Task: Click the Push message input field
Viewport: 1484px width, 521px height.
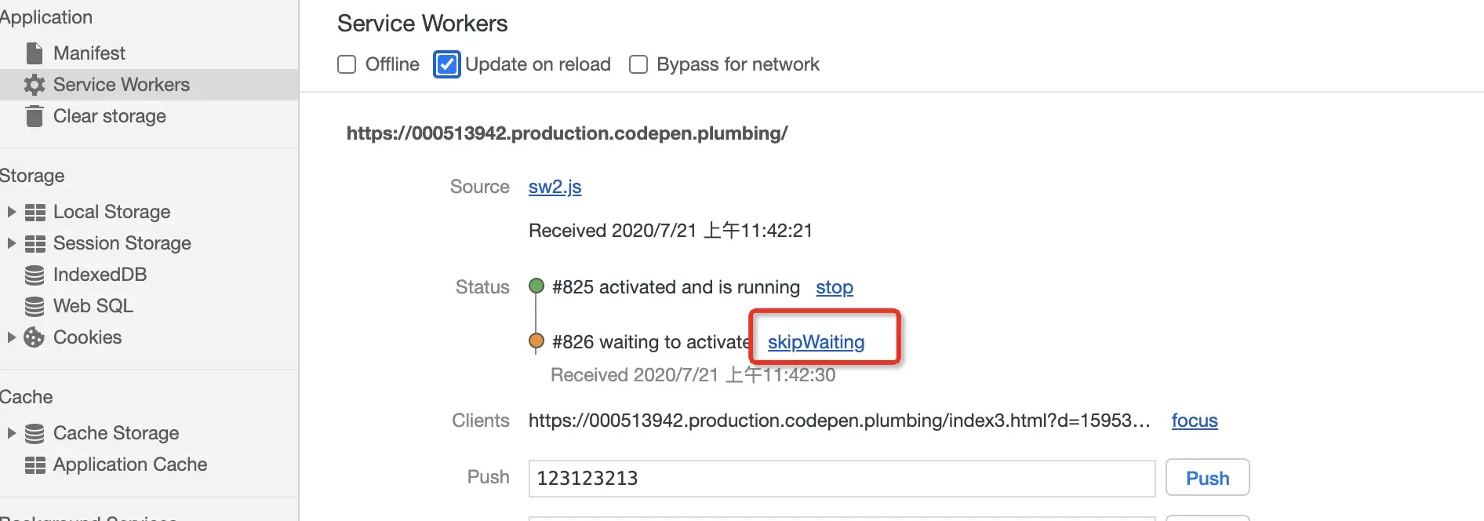Action: click(x=842, y=478)
